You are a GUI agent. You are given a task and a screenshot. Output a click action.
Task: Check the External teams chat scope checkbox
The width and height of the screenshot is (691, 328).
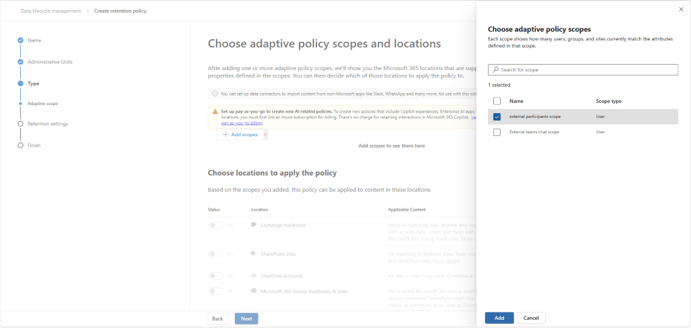pos(497,132)
